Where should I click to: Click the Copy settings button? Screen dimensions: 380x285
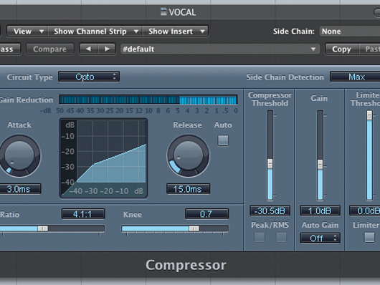(x=341, y=49)
